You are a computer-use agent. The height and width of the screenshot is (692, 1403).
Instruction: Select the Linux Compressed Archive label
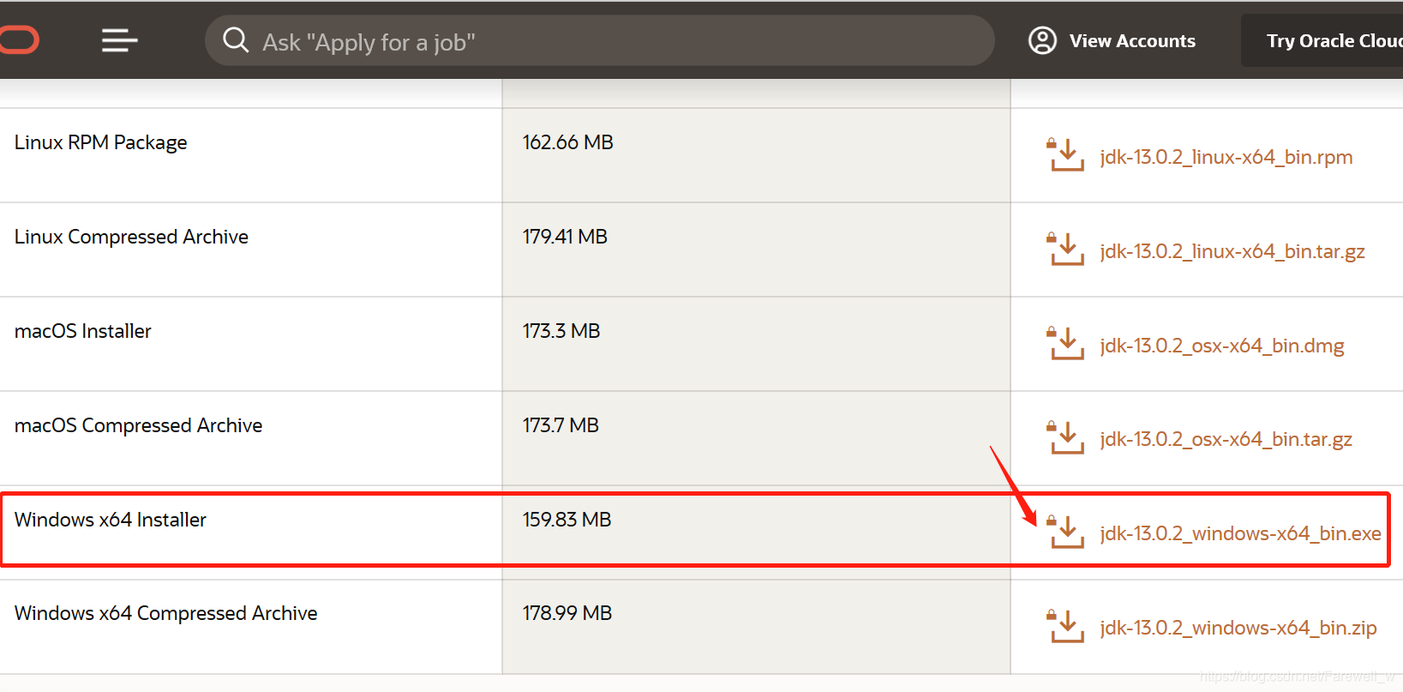tap(131, 237)
